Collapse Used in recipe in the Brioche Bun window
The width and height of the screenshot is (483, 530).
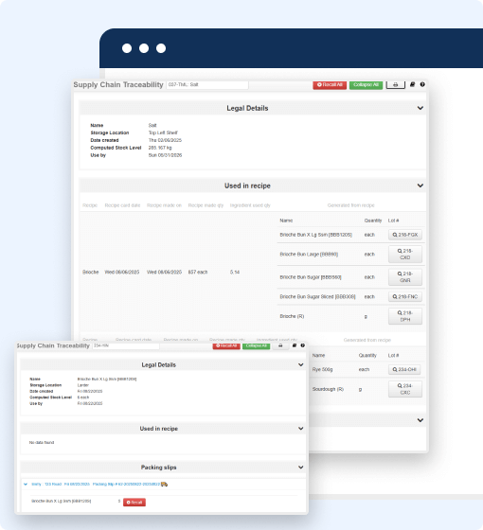point(300,428)
